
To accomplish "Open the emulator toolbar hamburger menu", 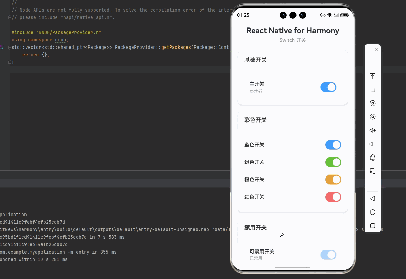I will click(373, 62).
